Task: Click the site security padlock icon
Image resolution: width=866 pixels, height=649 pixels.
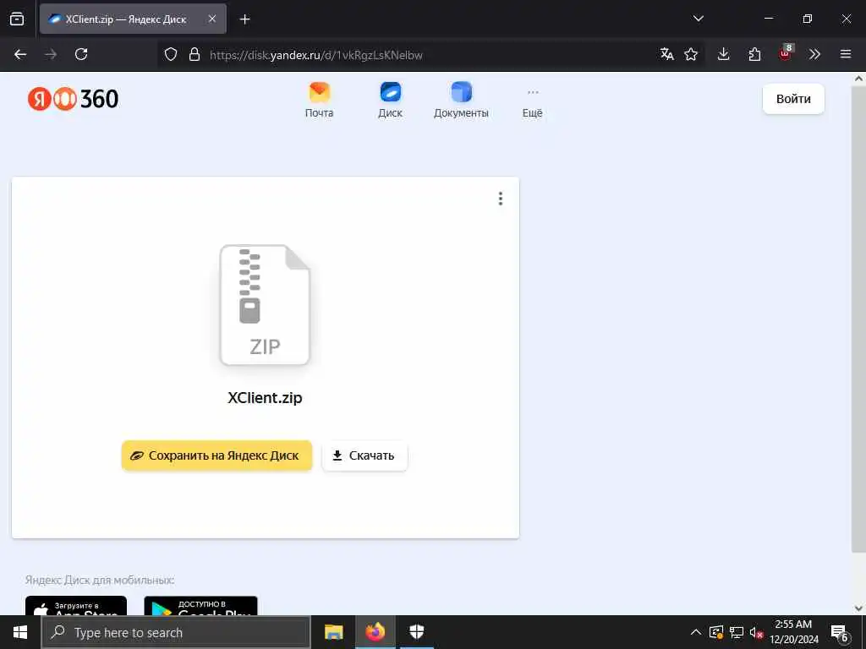Action: pyautogui.click(x=195, y=54)
